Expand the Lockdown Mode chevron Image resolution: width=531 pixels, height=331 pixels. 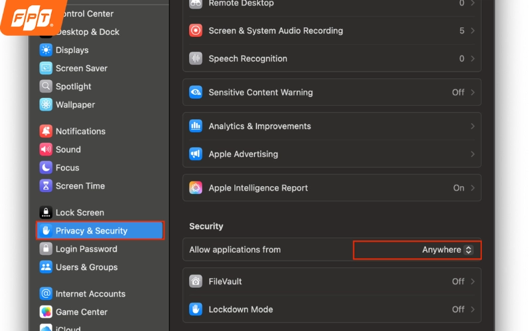point(473,310)
